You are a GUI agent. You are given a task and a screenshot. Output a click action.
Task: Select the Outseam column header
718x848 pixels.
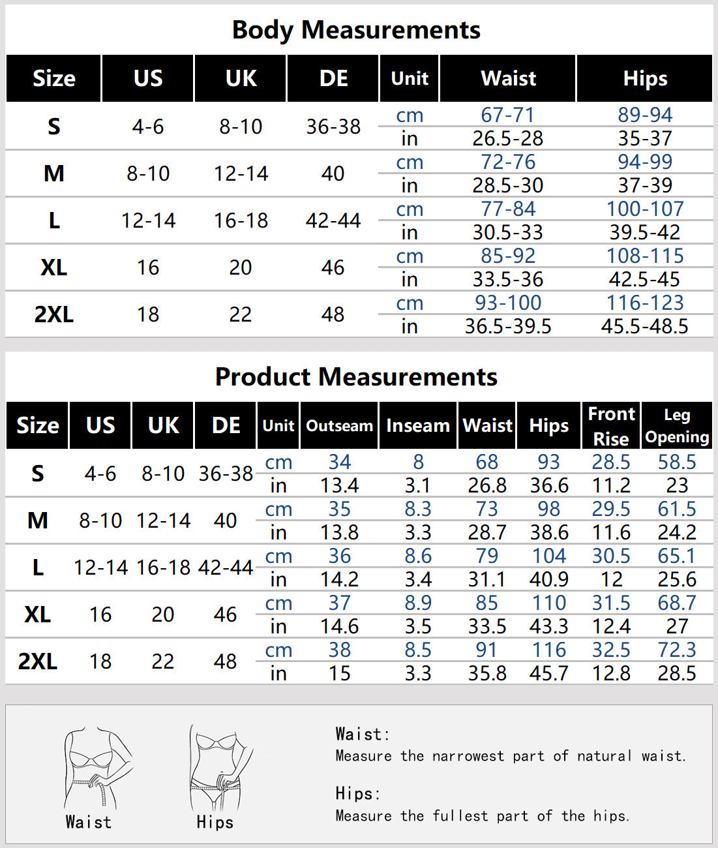(x=339, y=426)
